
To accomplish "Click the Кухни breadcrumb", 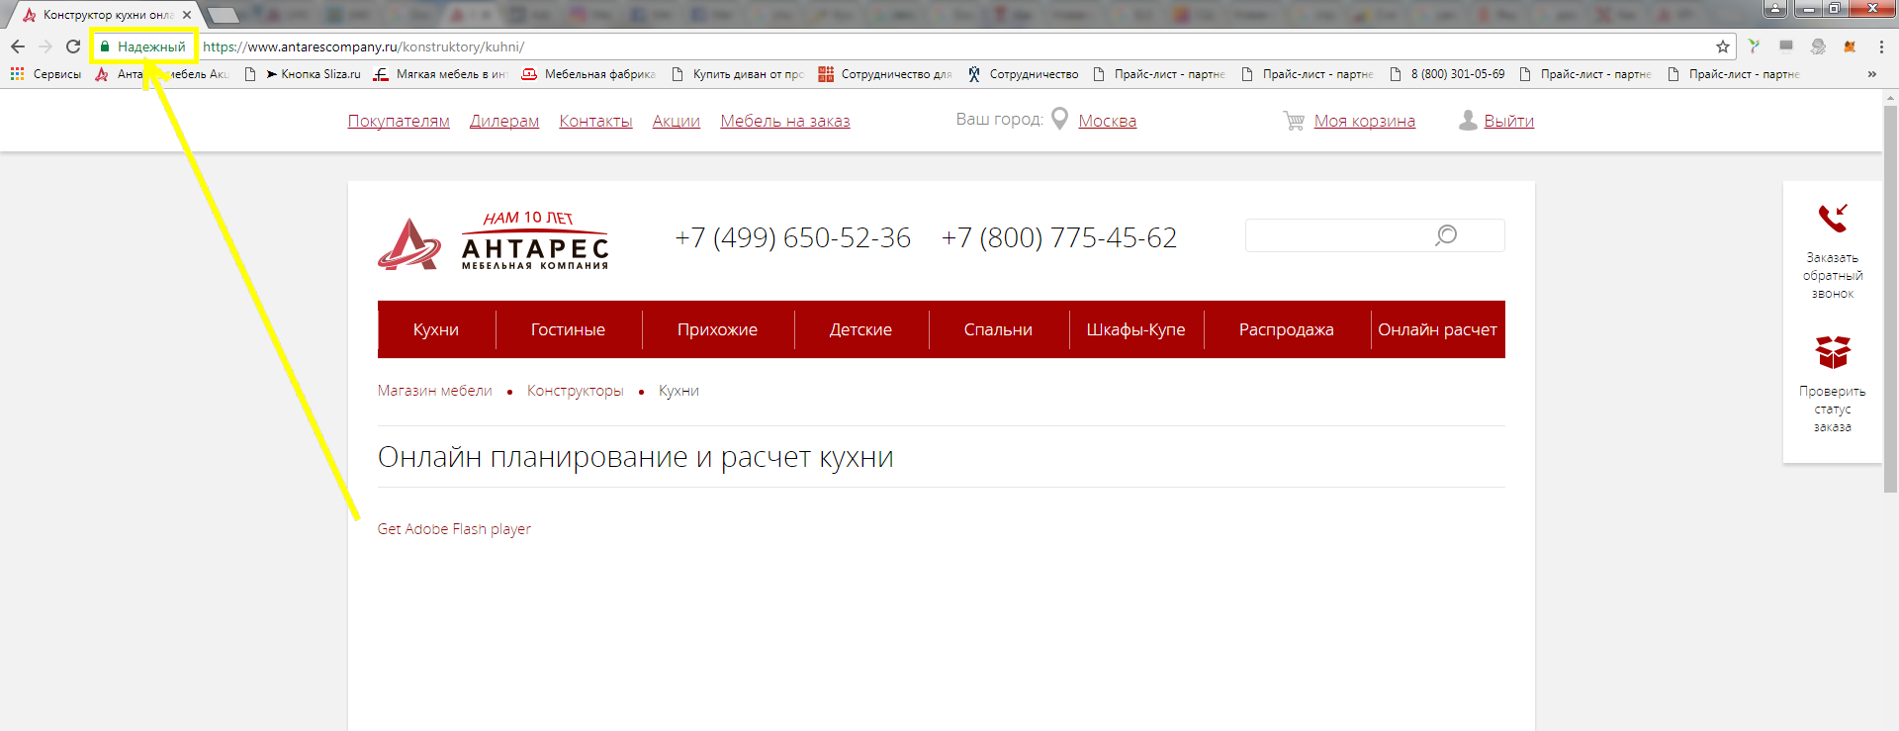I will click(x=678, y=391).
